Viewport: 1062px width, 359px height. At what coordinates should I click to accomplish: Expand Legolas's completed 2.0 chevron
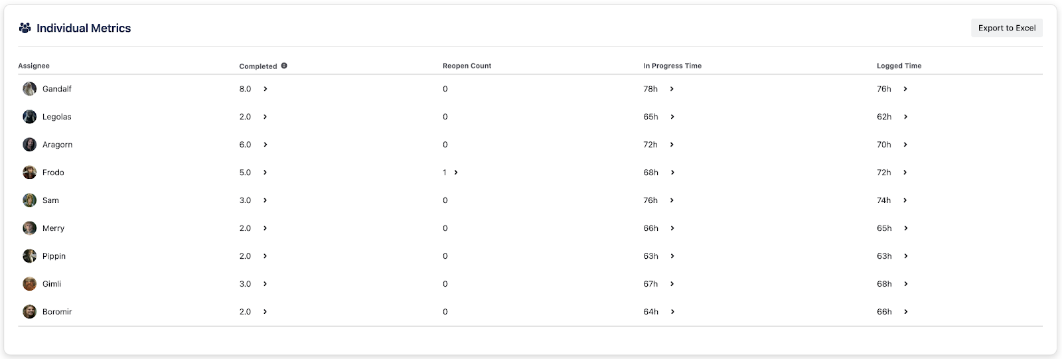(x=265, y=117)
